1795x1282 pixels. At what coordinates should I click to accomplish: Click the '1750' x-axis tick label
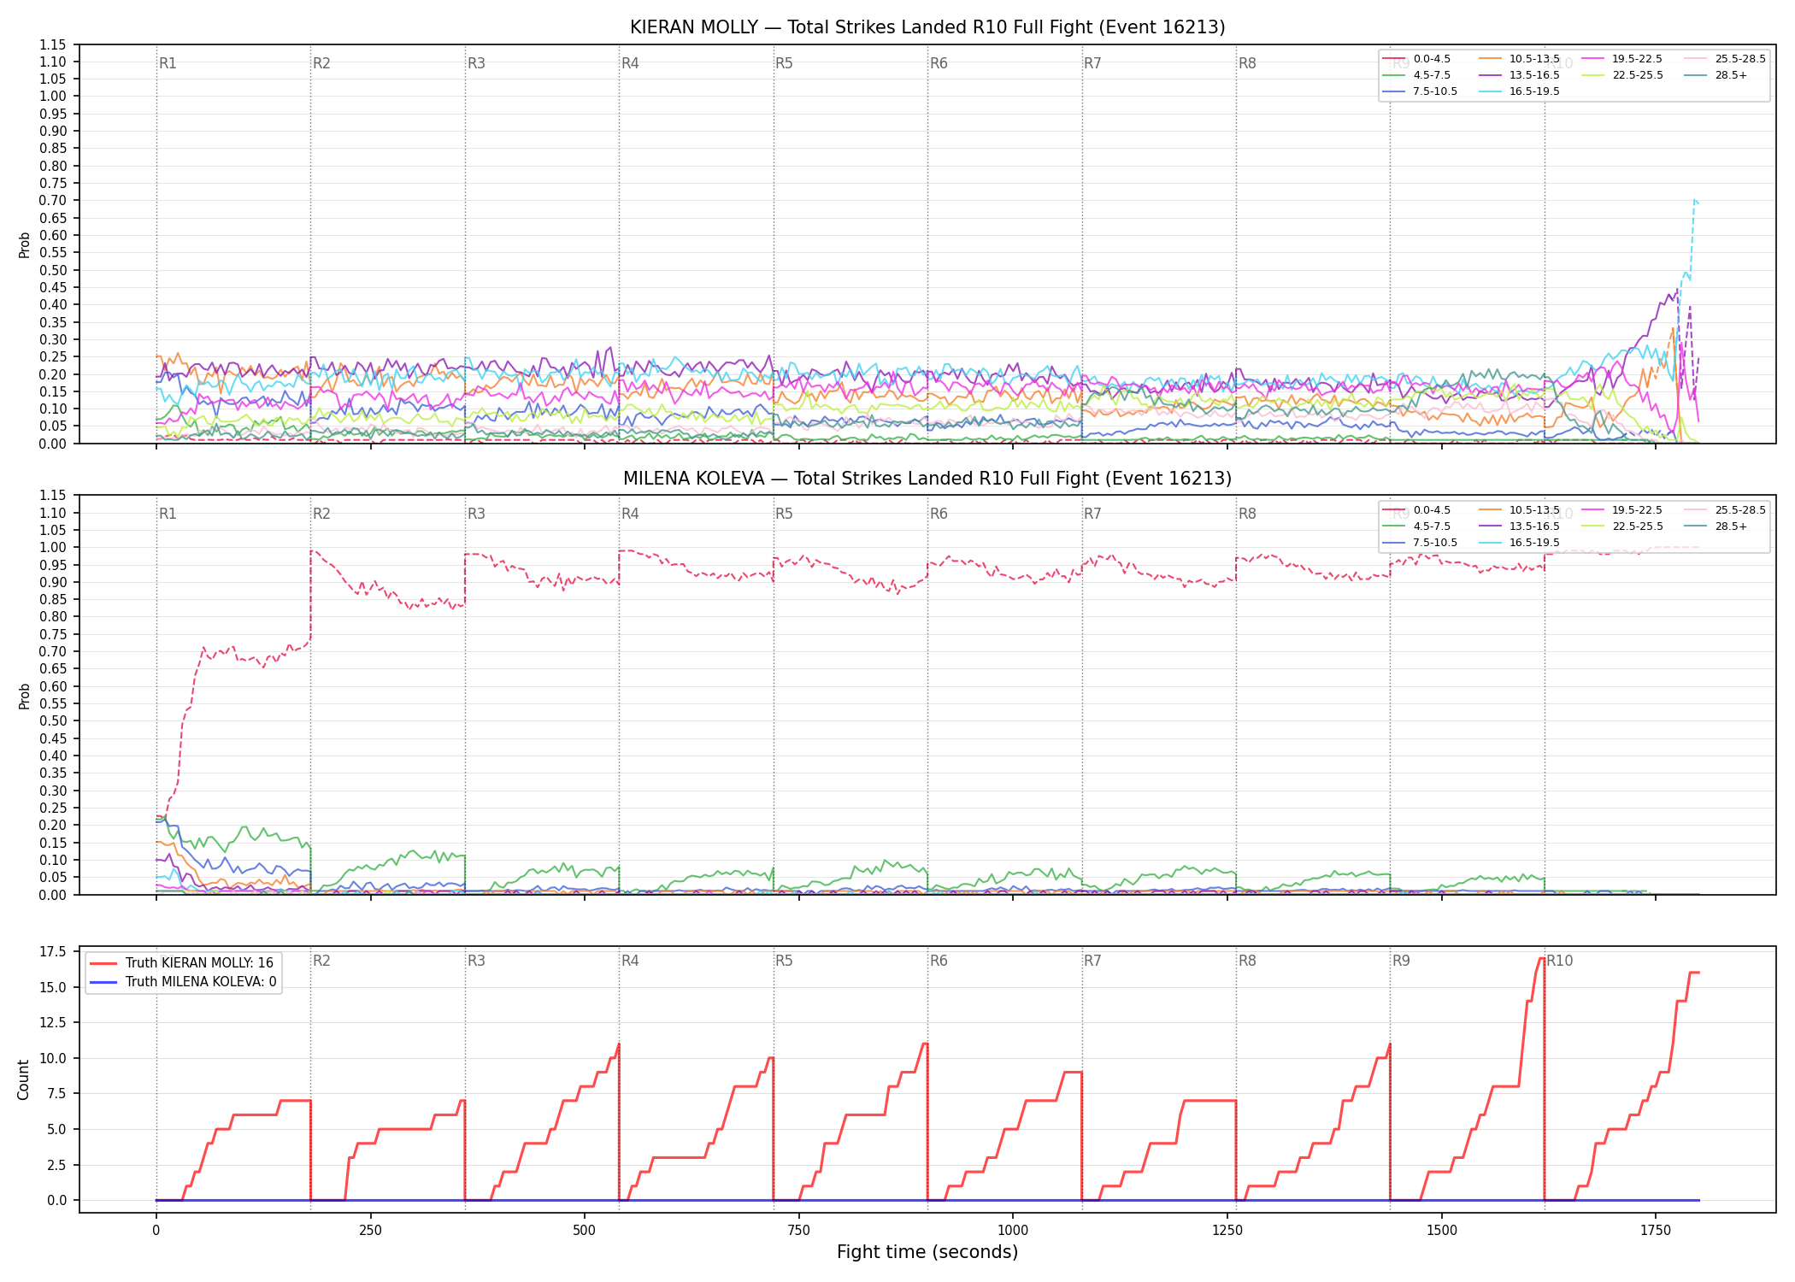pyautogui.click(x=1656, y=1231)
